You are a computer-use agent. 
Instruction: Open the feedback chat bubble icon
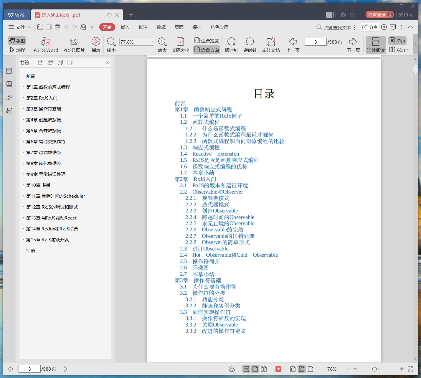tap(393, 27)
